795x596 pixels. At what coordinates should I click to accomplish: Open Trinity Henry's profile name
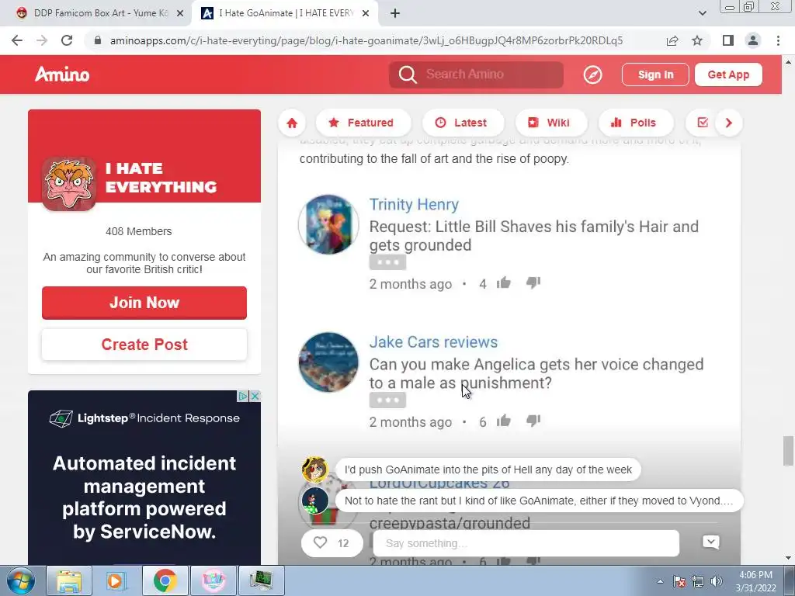414,204
